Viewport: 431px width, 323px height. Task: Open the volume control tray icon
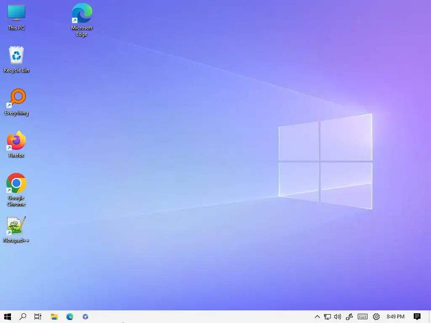coord(338,317)
